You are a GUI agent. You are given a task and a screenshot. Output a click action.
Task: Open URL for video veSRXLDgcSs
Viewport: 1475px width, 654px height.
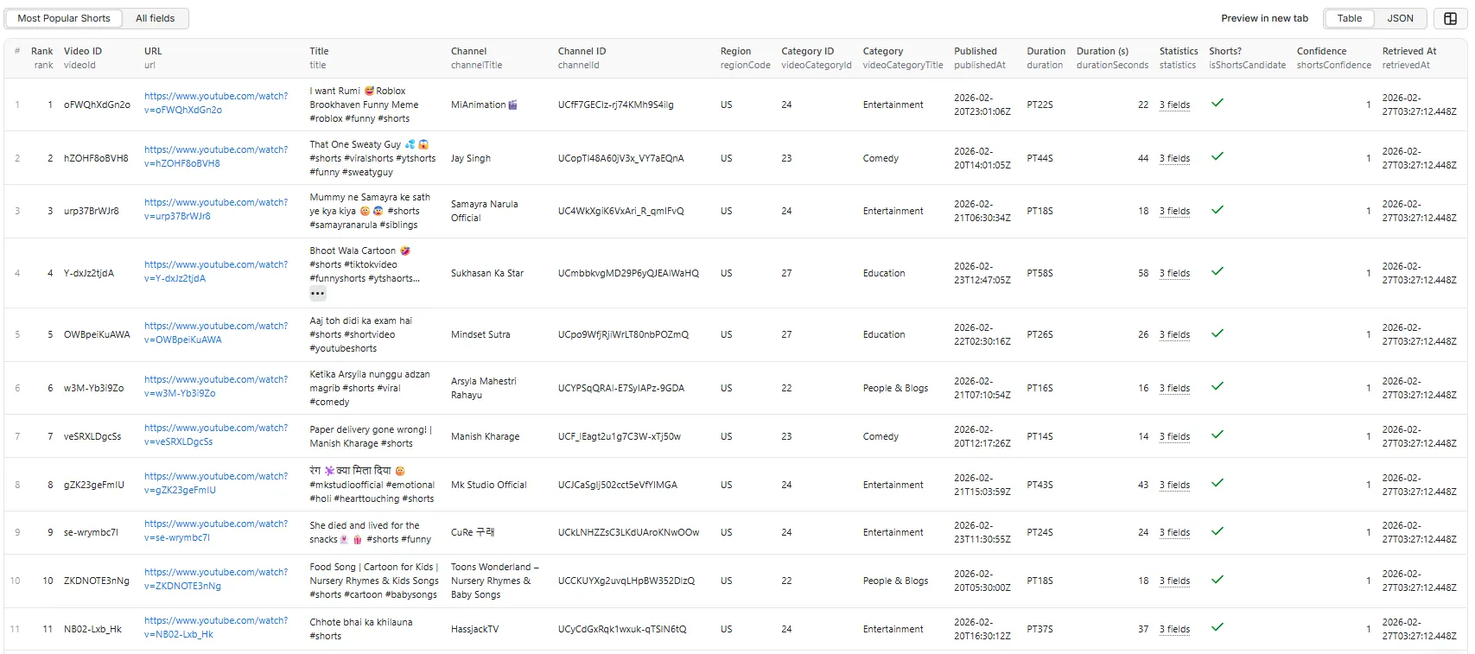216,435
